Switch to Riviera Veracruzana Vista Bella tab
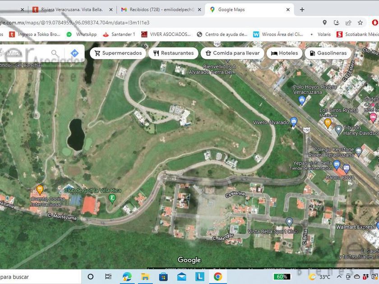The image size is (379, 284). [71, 9]
